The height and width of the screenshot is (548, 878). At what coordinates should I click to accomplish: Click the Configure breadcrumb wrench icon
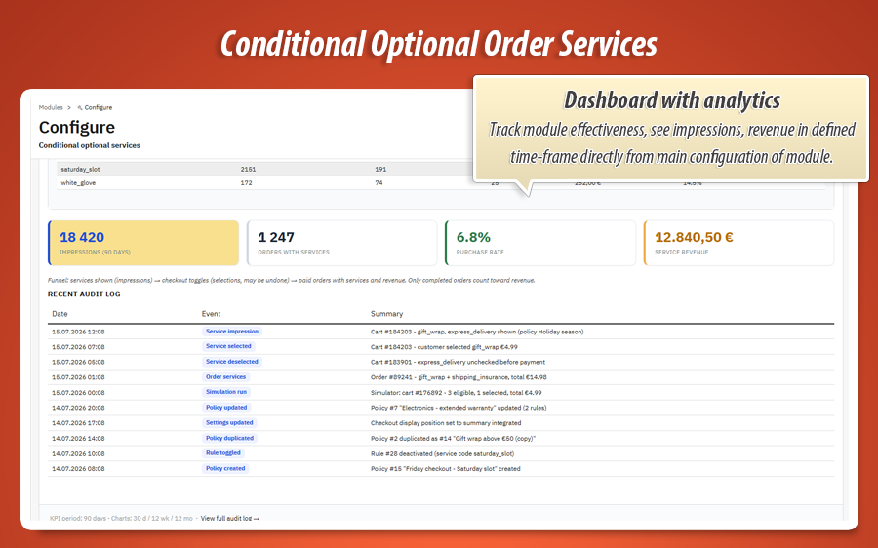[x=80, y=107]
